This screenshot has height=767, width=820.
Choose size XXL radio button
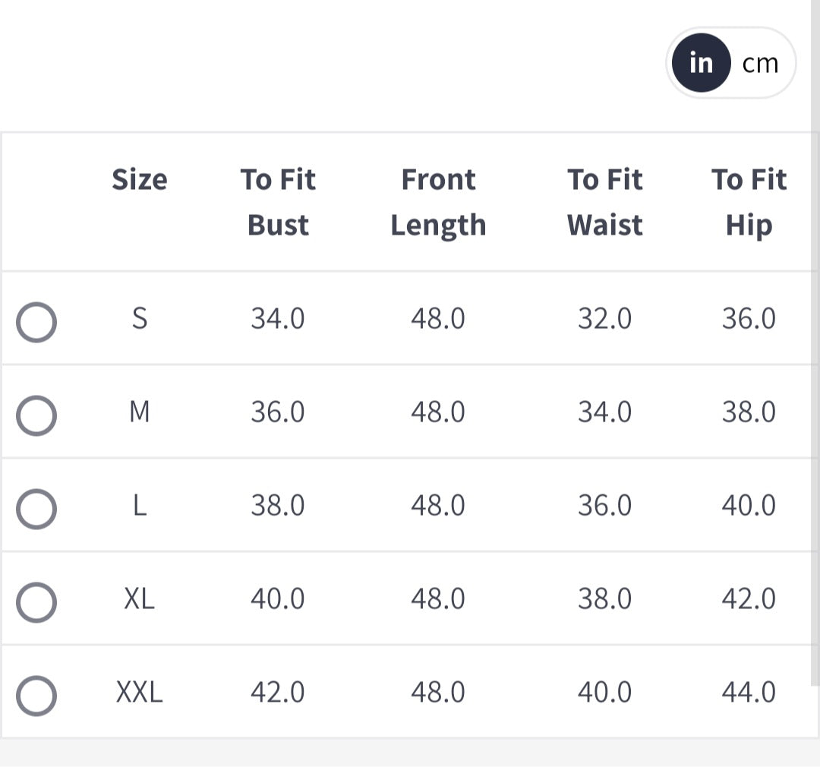36,696
